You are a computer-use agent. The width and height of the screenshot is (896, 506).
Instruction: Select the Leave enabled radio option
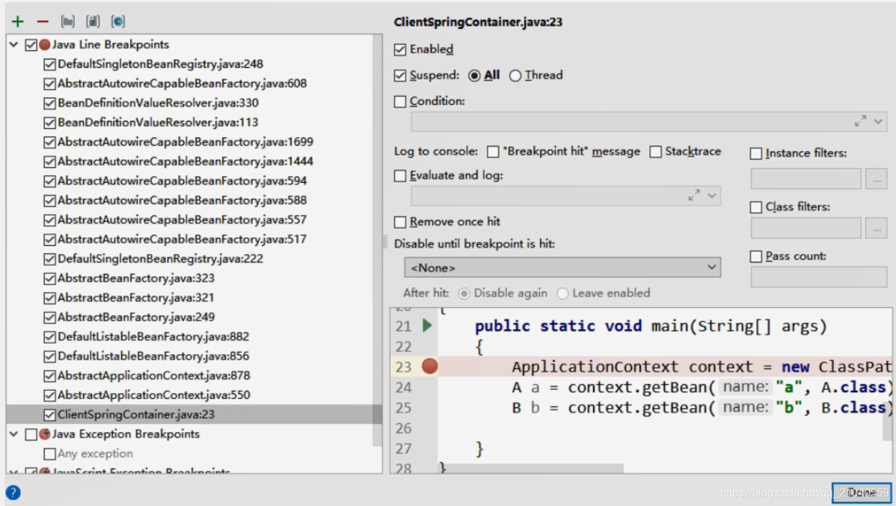click(562, 293)
